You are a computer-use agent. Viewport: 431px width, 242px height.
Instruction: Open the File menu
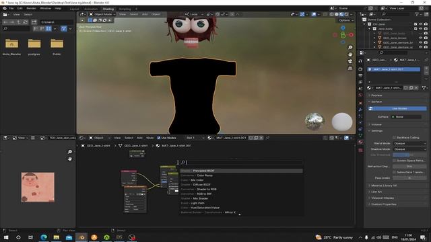coord(11,8)
